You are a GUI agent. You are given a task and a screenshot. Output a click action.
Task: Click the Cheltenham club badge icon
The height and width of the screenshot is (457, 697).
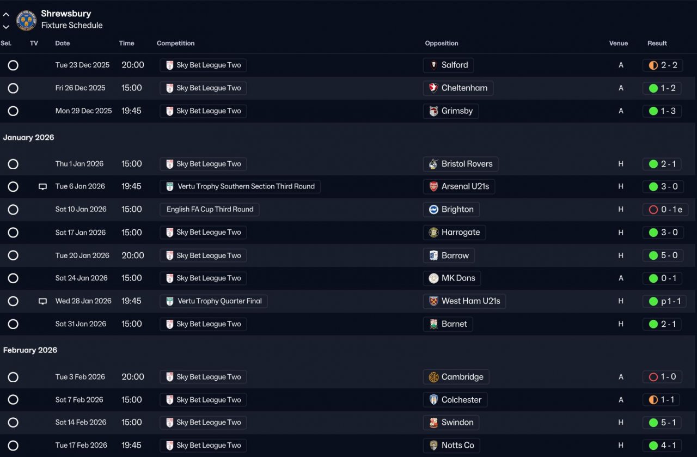pos(433,88)
